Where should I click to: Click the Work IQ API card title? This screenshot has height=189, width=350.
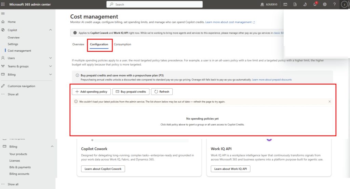[221, 149]
